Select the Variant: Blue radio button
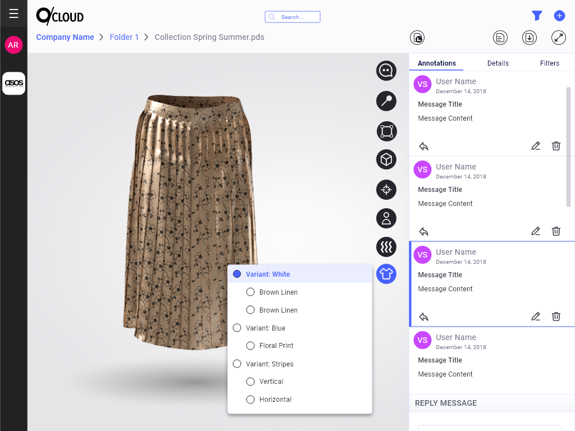Viewport: 575px width, 431px height. coord(237,328)
